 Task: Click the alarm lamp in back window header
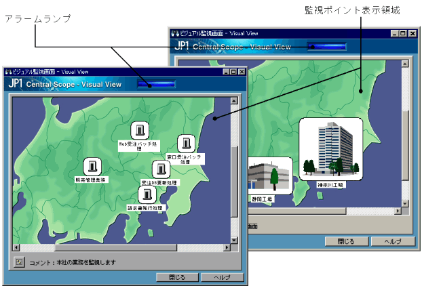[327, 46]
